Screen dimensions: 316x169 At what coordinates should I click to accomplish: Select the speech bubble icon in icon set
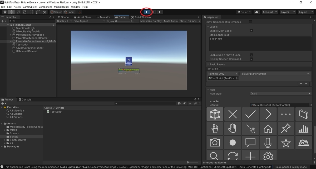pyautogui.click(x=250, y=142)
